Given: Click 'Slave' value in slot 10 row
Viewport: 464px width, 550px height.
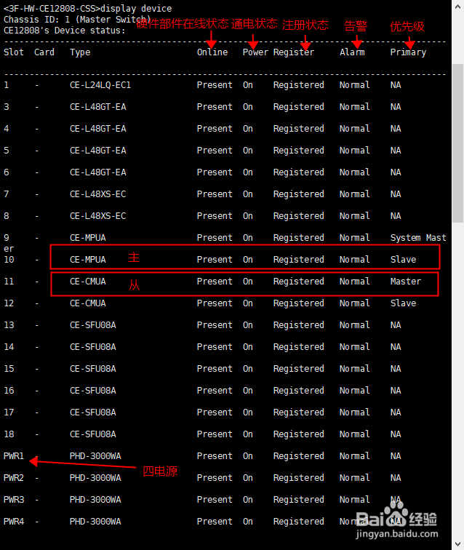Looking at the screenshot, I should pyautogui.click(x=404, y=259).
